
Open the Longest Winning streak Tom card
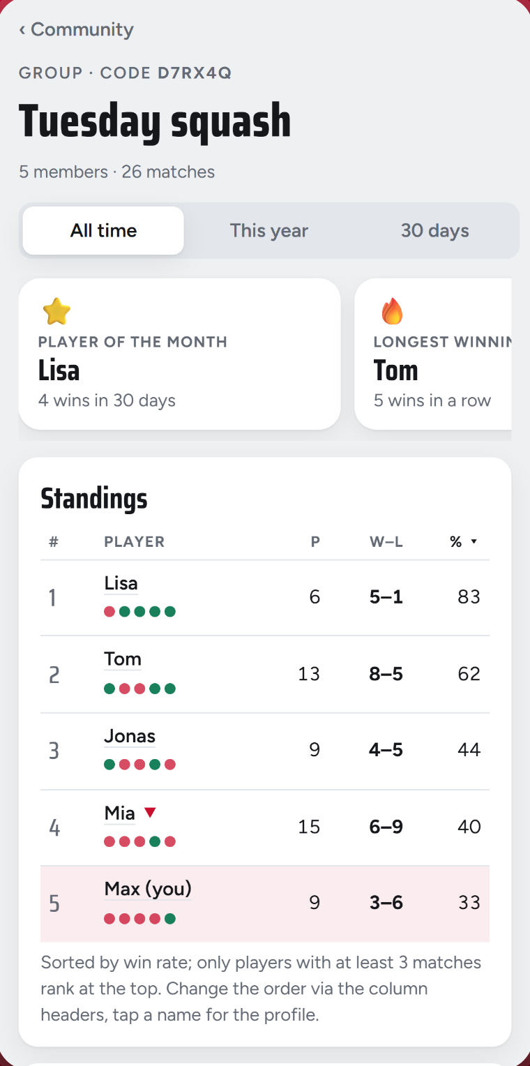coord(433,354)
